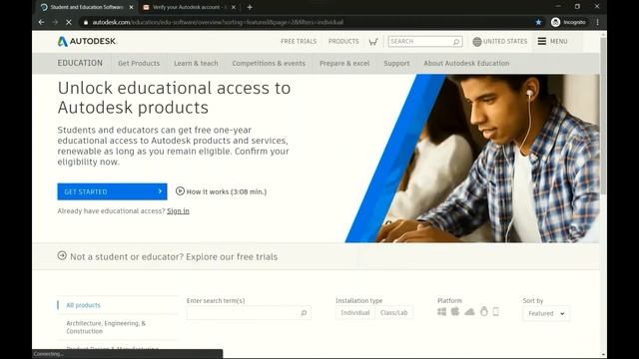Click FREE TRIALS in header
639x359 pixels.
[299, 42]
